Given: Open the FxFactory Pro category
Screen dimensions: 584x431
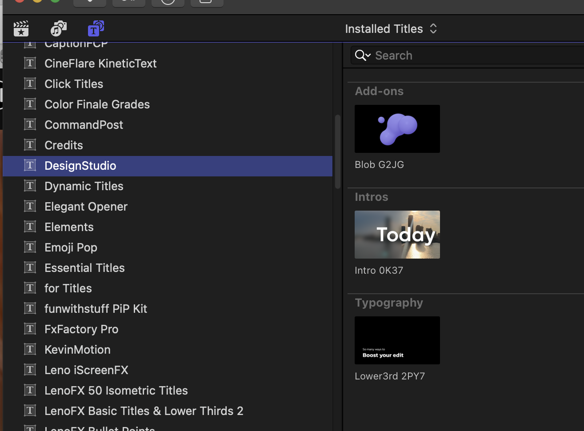Looking at the screenshot, I should pyautogui.click(x=81, y=329).
